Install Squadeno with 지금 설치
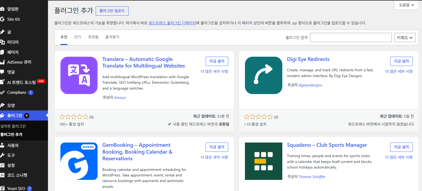The width and height of the screenshot is (422, 191). tap(401, 147)
